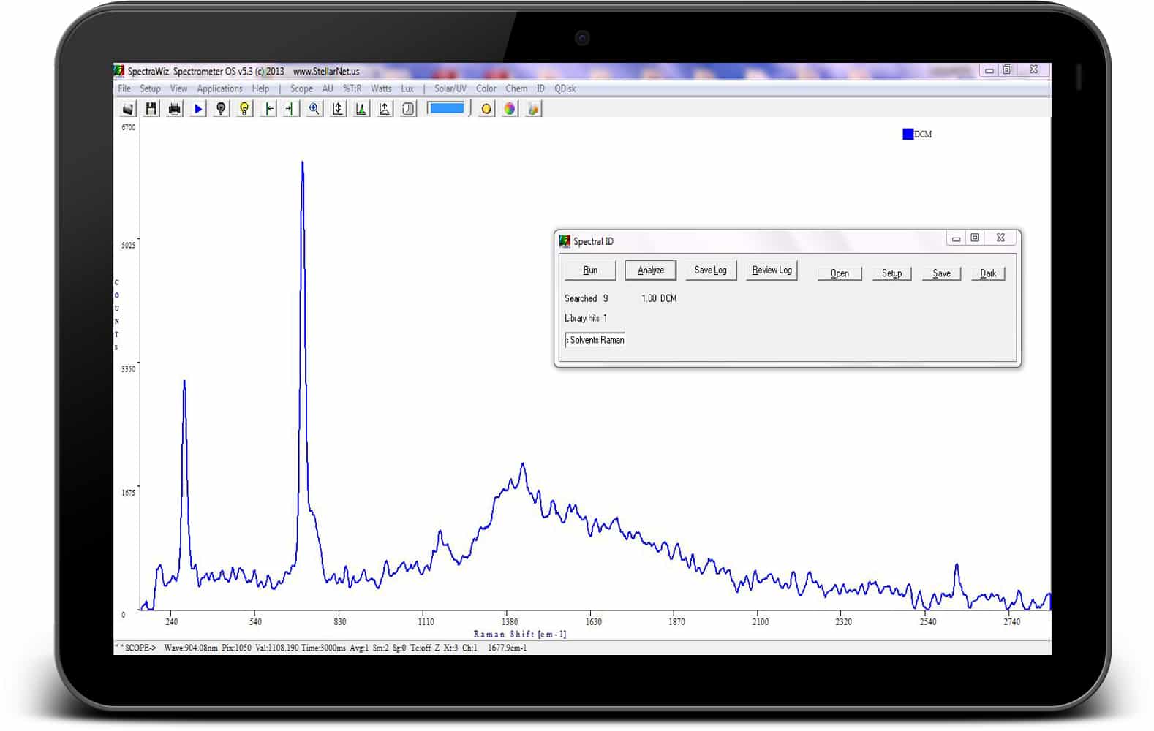Open the Color menu item
Image resolution: width=1154 pixels, height=731 pixels.
[486, 88]
